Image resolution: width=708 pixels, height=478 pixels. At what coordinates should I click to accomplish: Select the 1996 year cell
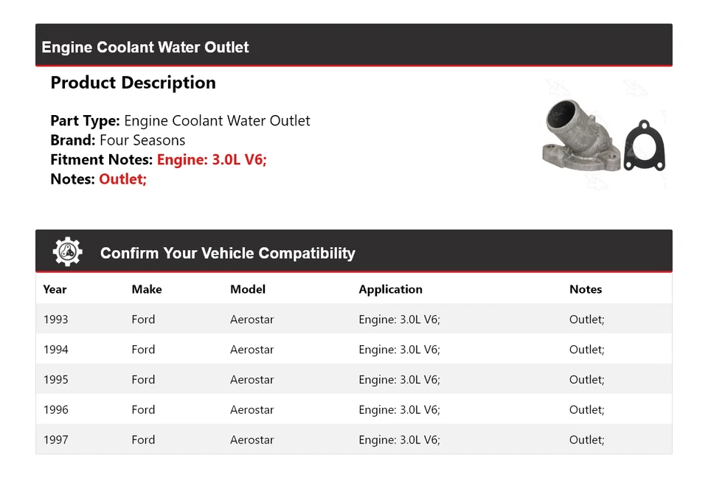pyautogui.click(x=55, y=410)
